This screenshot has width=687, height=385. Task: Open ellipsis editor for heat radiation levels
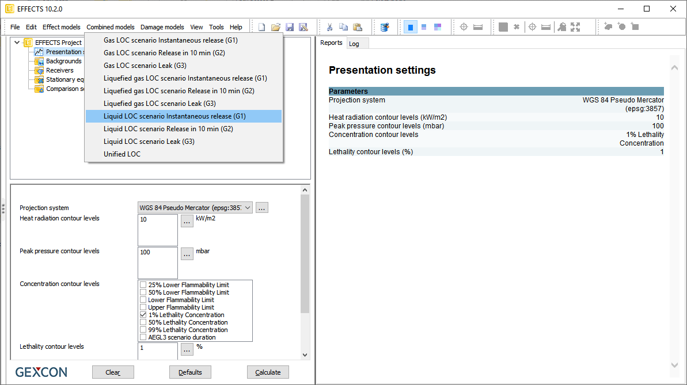click(x=187, y=221)
